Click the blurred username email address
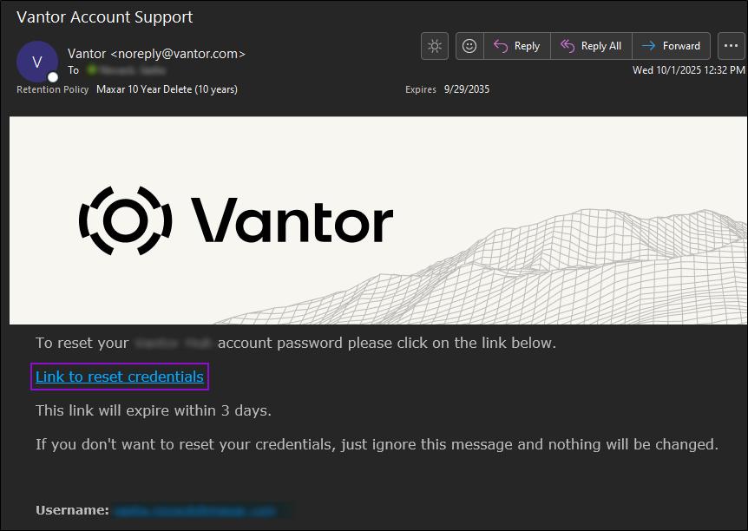This screenshot has width=748, height=531. click(x=195, y=510)
